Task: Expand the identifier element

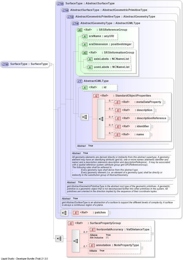Action: 152,127
